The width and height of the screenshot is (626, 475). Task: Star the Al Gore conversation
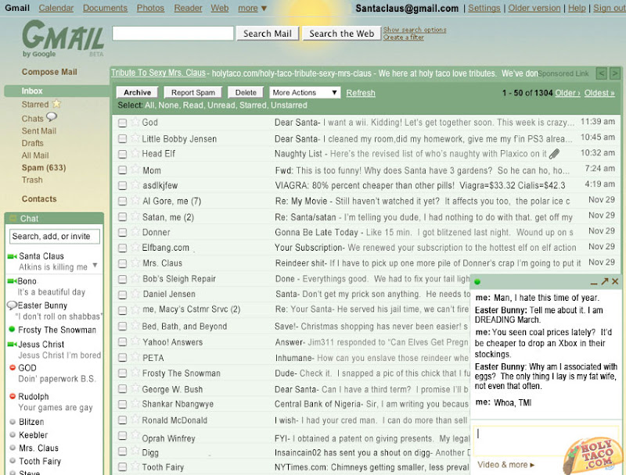[x=135, y=200]
